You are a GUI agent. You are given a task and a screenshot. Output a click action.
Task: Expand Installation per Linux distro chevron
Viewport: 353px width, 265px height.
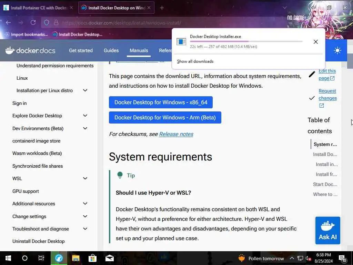tap(85, 90)
